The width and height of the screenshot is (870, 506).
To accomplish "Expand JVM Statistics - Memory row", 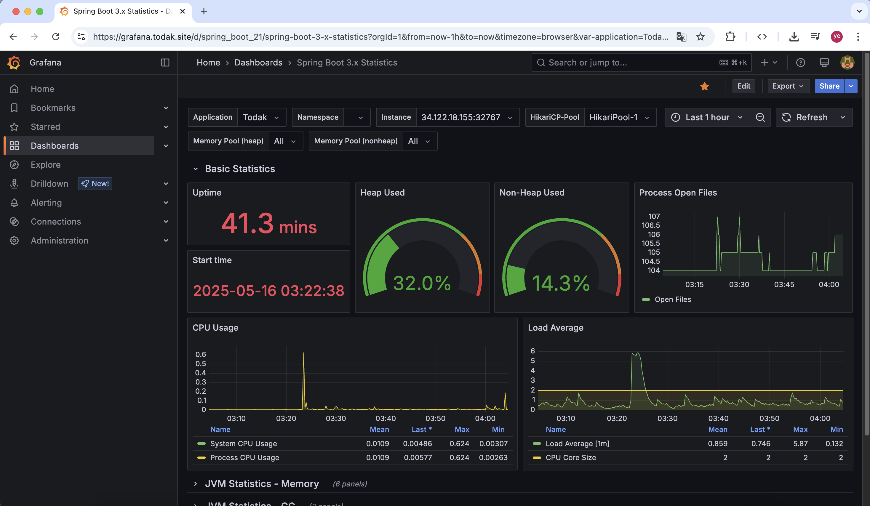I will point(261,483).
